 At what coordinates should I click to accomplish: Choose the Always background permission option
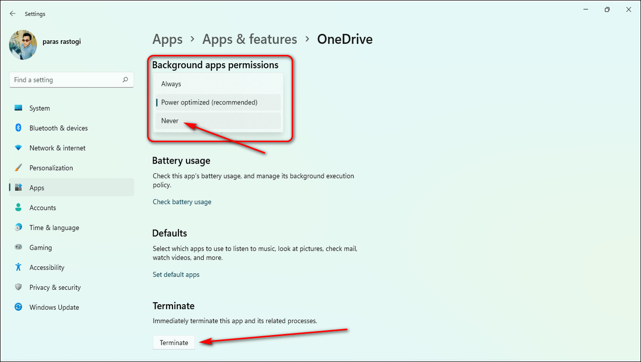click(171, 84)
